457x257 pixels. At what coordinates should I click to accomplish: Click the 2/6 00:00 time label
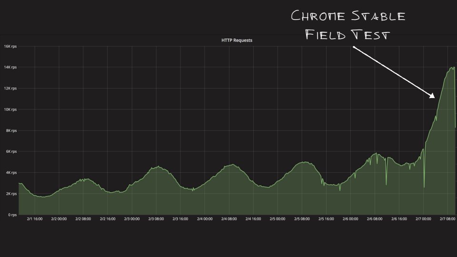pyautogui.click(x=350, y=219)
